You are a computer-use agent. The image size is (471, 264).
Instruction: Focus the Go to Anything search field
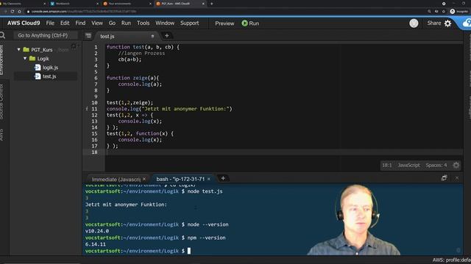45,35
